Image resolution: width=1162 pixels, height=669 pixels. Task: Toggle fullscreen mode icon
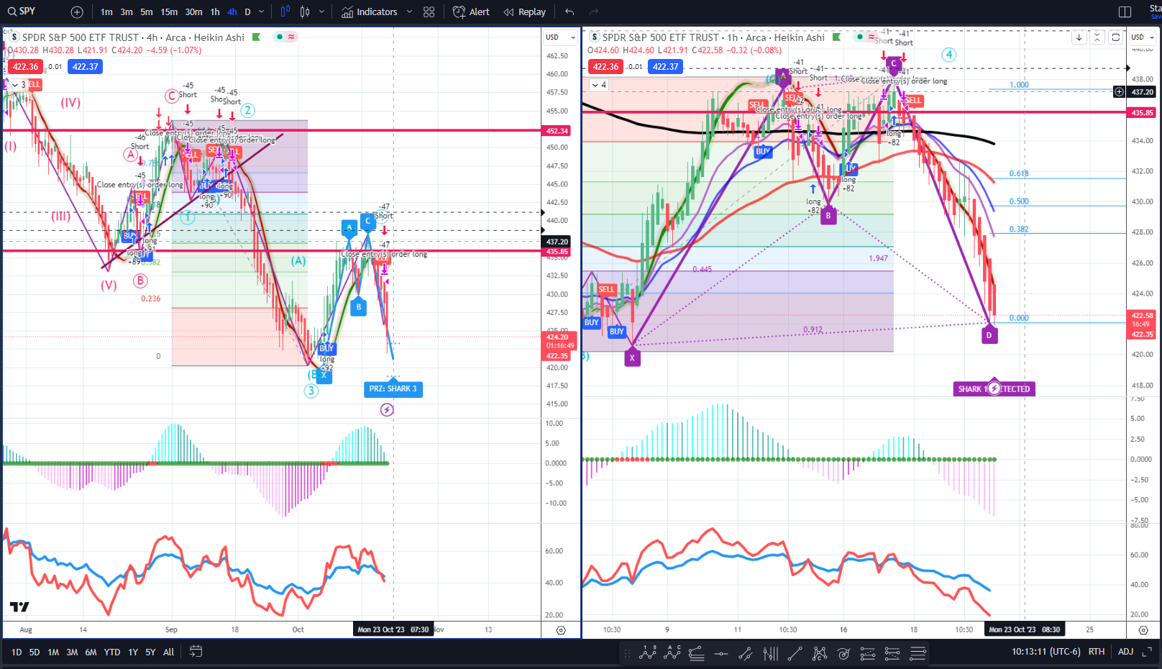tap(1148, 652)
